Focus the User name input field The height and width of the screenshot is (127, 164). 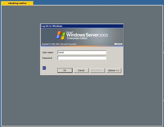82,52
